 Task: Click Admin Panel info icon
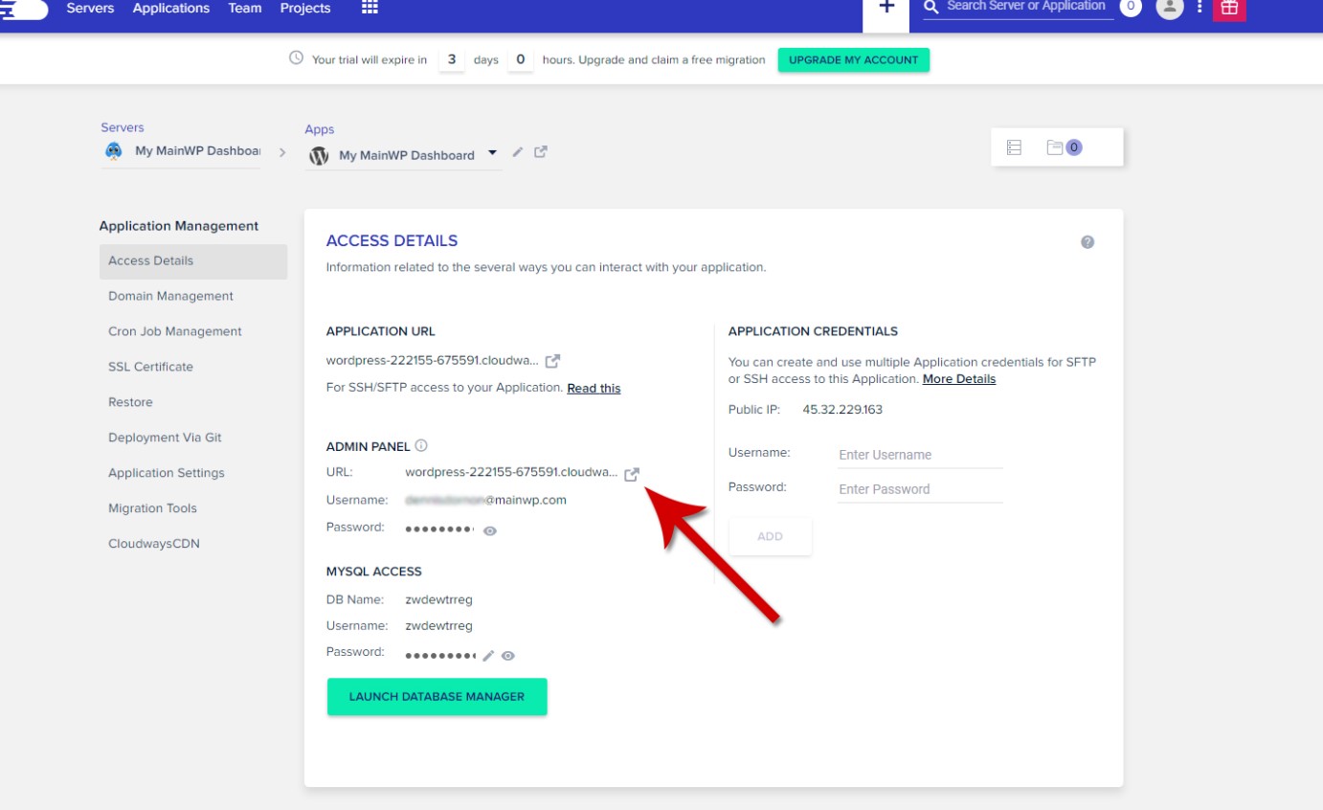pyautogui.click(x=421, y=445)
